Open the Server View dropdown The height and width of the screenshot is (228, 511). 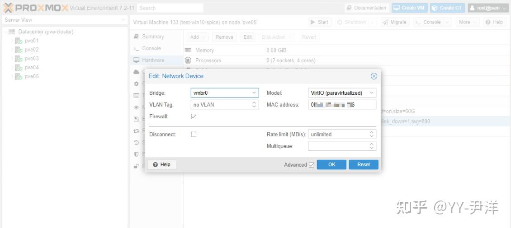tap(64, 20)
